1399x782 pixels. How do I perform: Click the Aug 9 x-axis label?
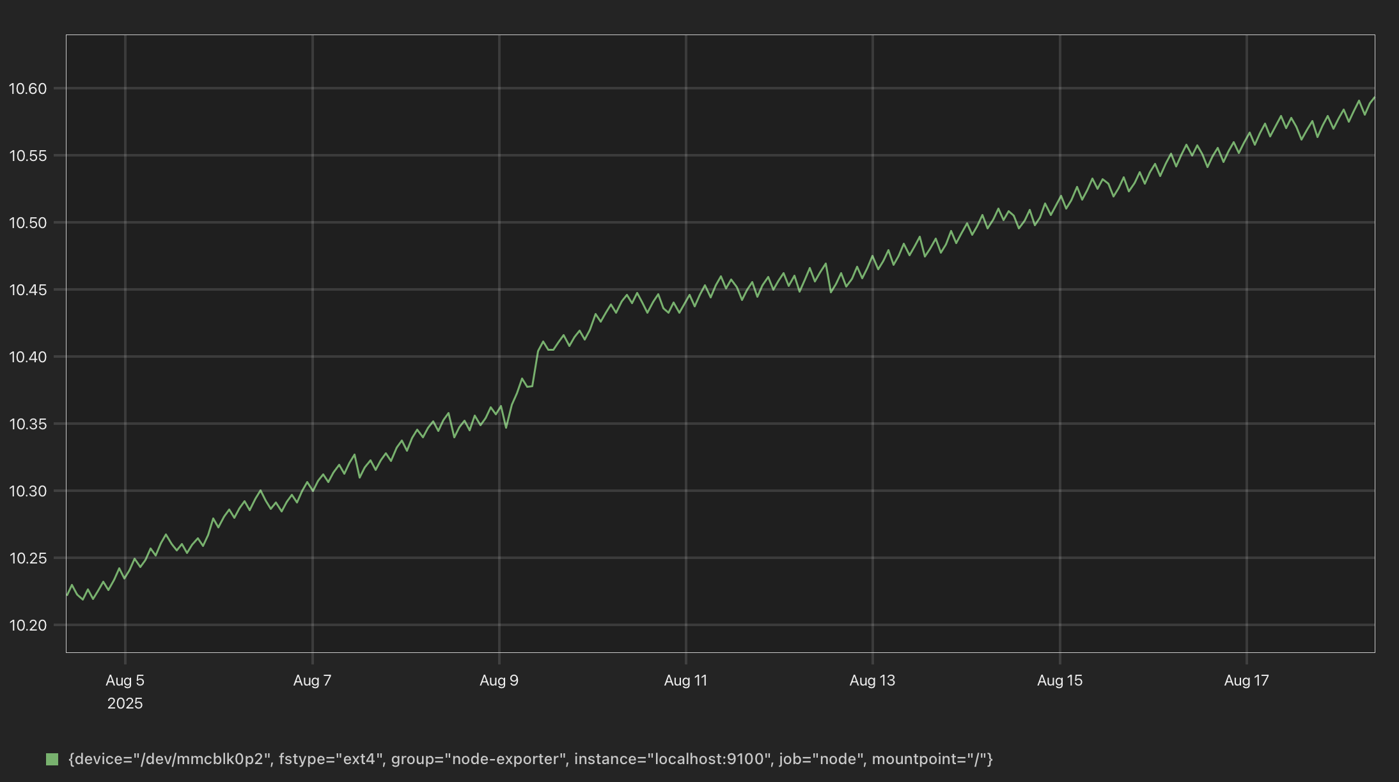tap(499, 680)
